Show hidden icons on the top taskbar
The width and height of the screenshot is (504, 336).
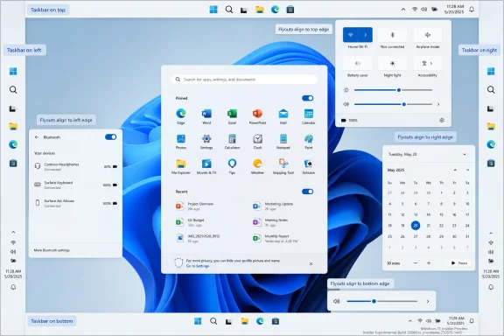(x=403, y=10)
